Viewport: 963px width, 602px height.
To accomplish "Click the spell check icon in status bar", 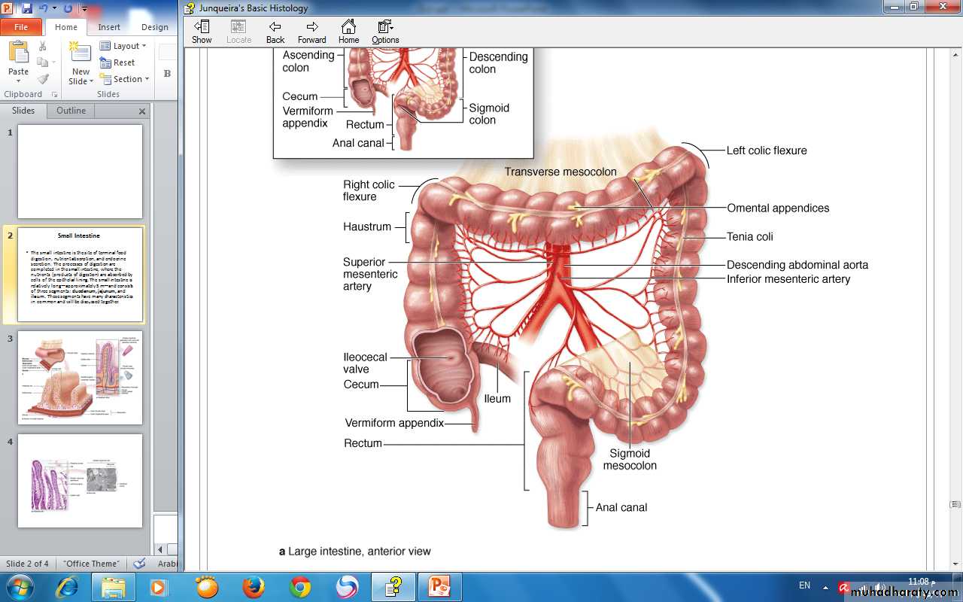I will point(139,564).
